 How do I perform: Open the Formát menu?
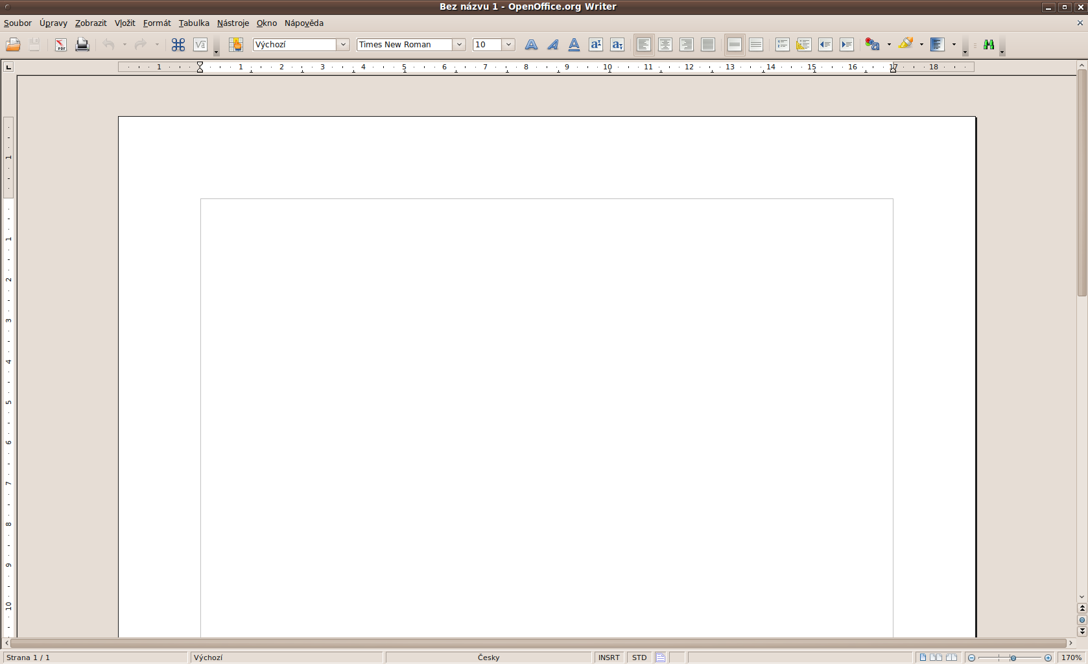coord(157,23)
